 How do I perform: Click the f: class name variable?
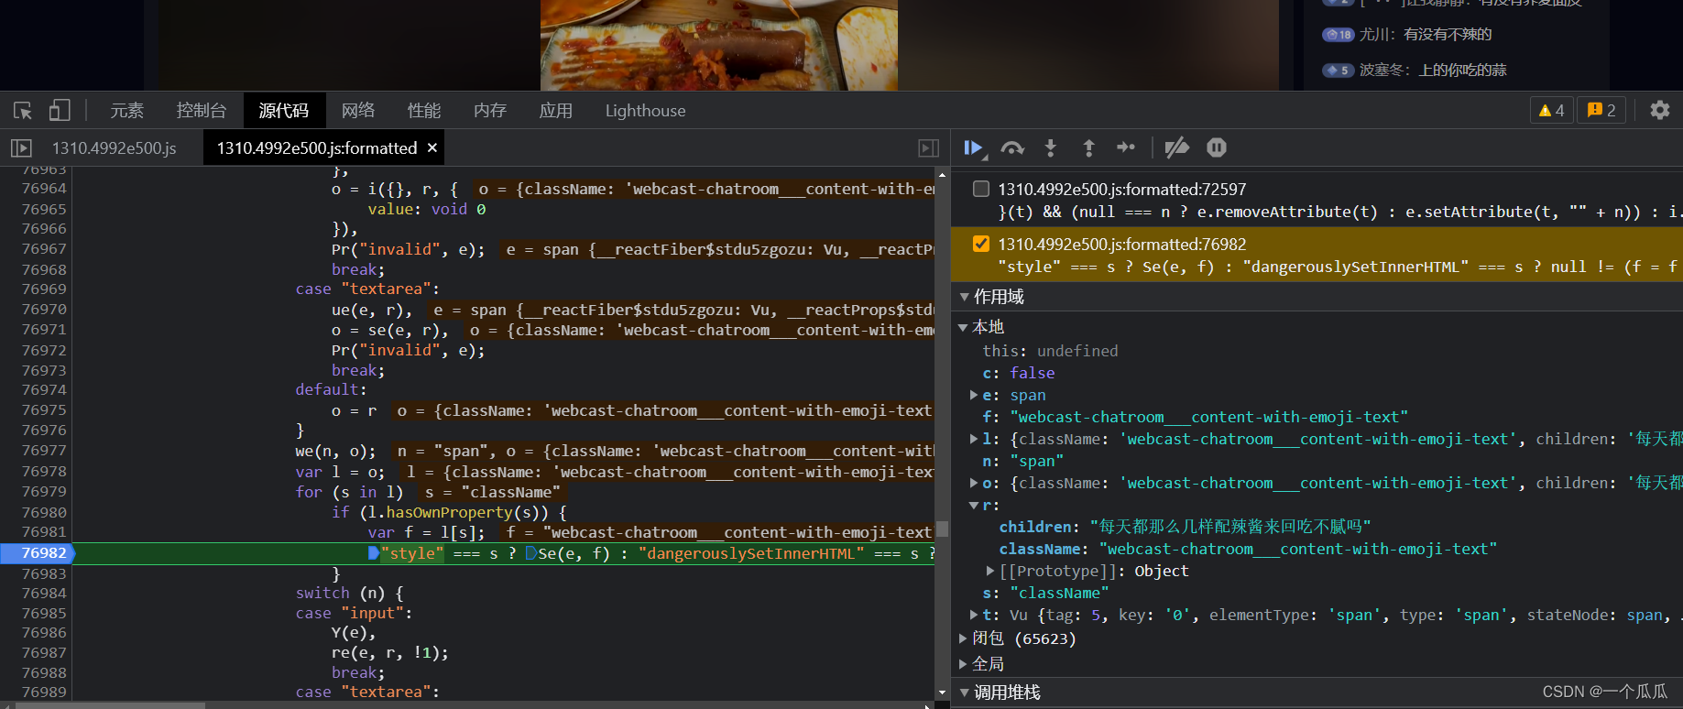point(1195,417)
